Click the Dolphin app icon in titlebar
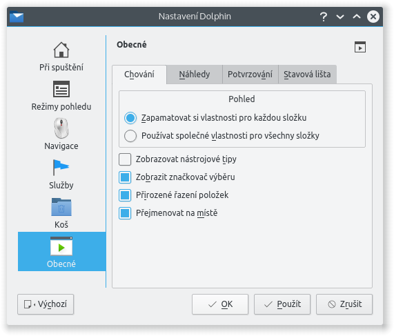The image size is (394, 336). 17,17
